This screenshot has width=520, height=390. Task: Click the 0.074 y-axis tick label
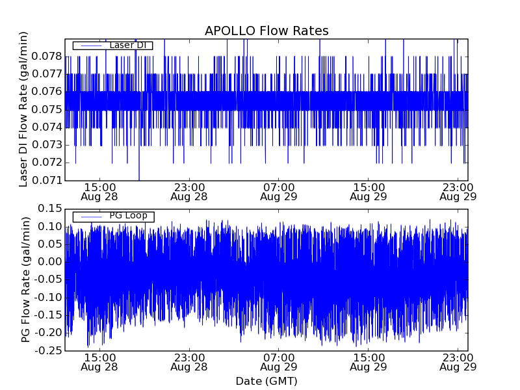click(x=47, y=127)
